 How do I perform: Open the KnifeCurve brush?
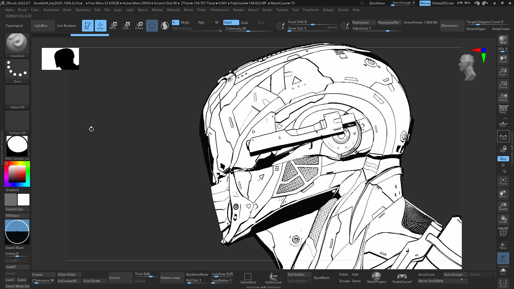pos(274,278)
